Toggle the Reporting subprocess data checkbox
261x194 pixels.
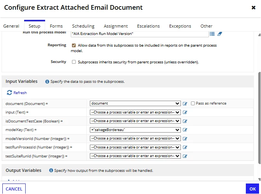point(74,45)
